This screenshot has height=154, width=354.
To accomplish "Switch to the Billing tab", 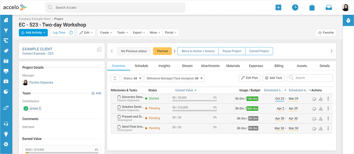I will [x=279, y=66].
